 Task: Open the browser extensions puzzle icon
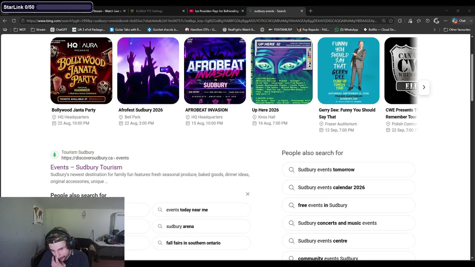(400, 21)
